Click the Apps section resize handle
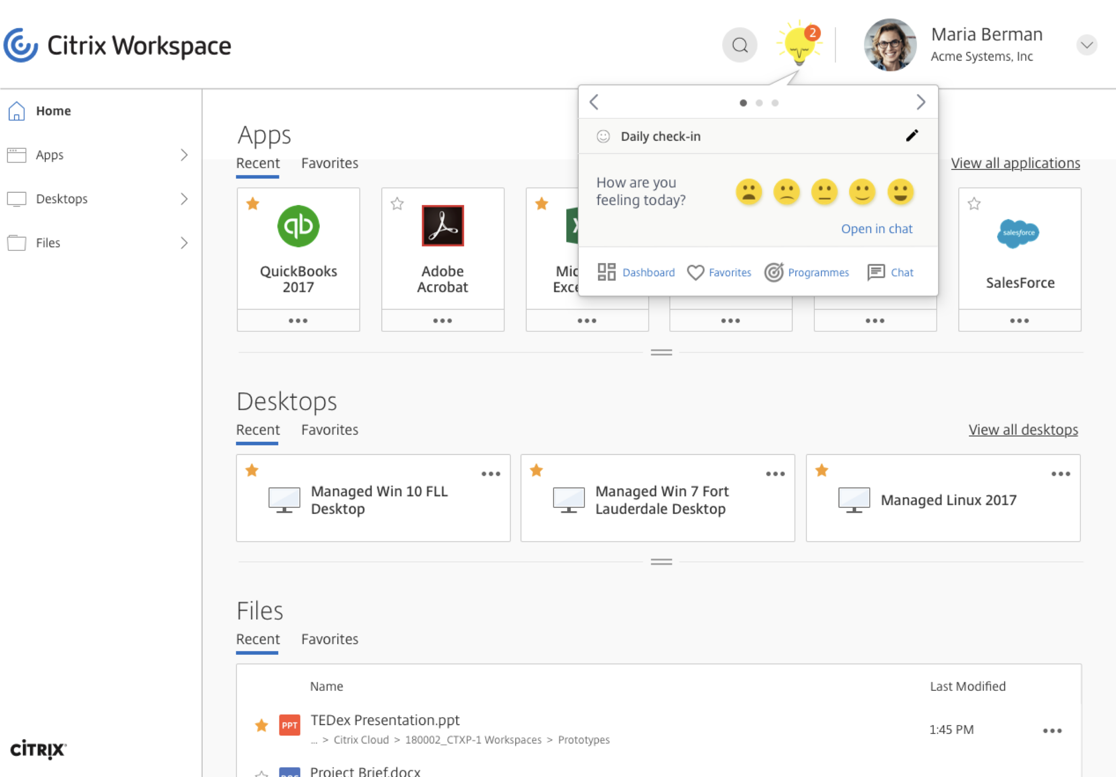The width and height of the screenshot is (1116, 777). pos(661,353)
